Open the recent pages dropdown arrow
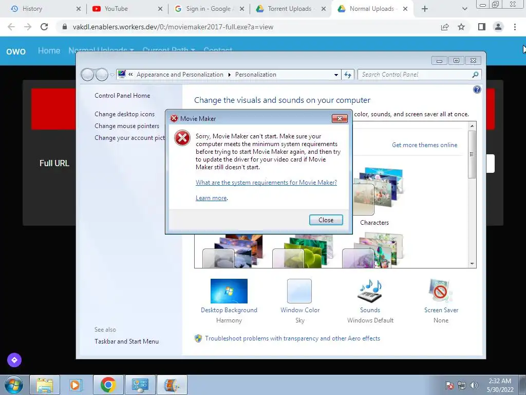The height and width of the screenshot is (395, 526). tap(112, 75)
